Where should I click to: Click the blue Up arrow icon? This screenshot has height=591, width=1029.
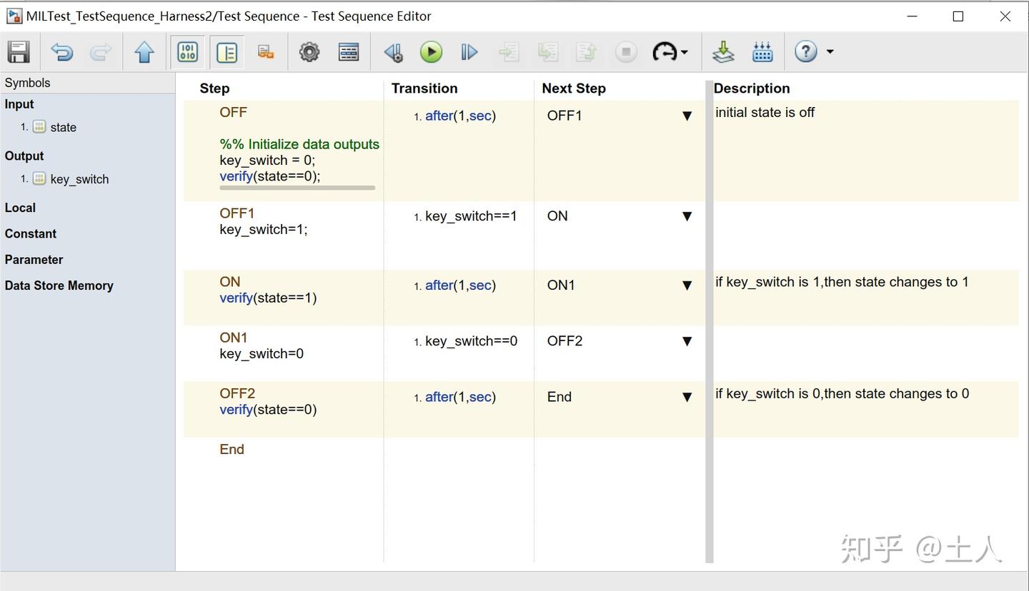144,52
